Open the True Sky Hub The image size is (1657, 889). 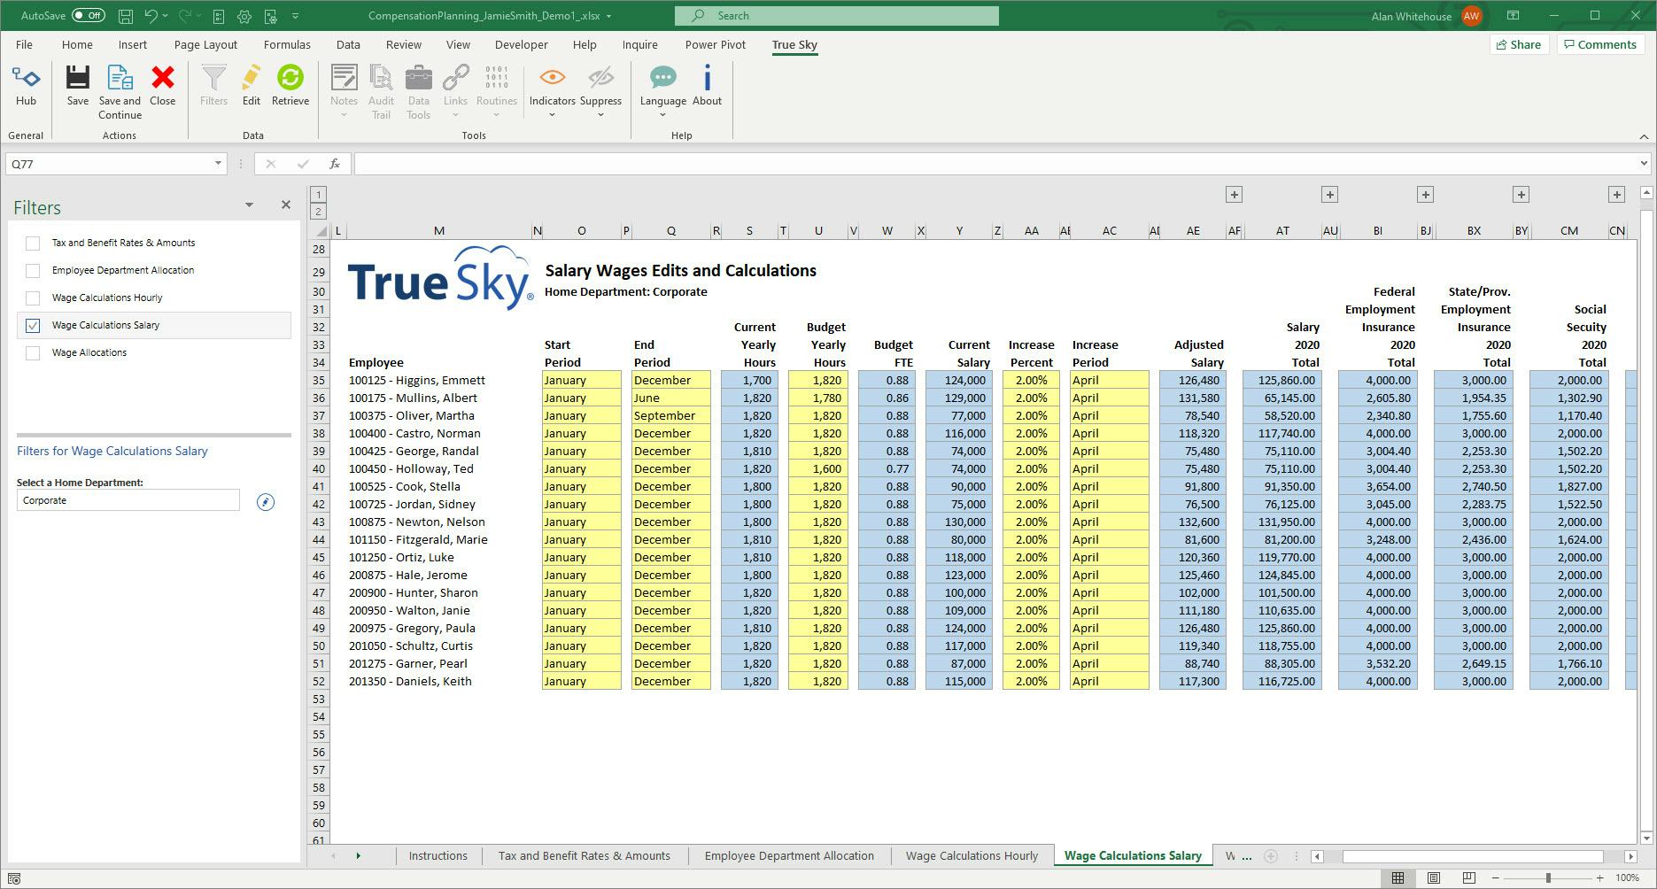click(x=26, y=89)
